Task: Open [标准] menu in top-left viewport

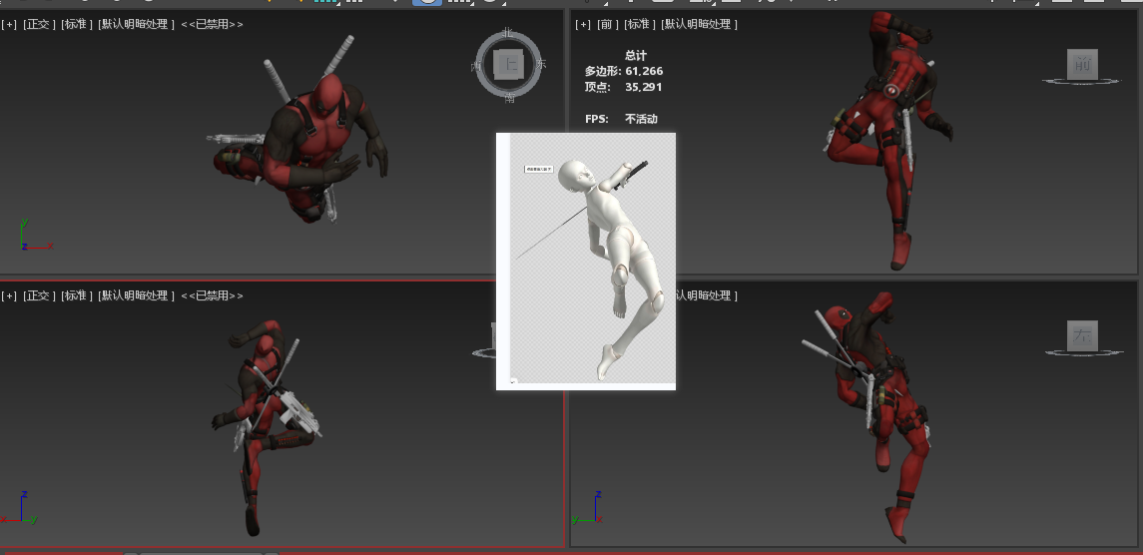Action: pos(77,24)
